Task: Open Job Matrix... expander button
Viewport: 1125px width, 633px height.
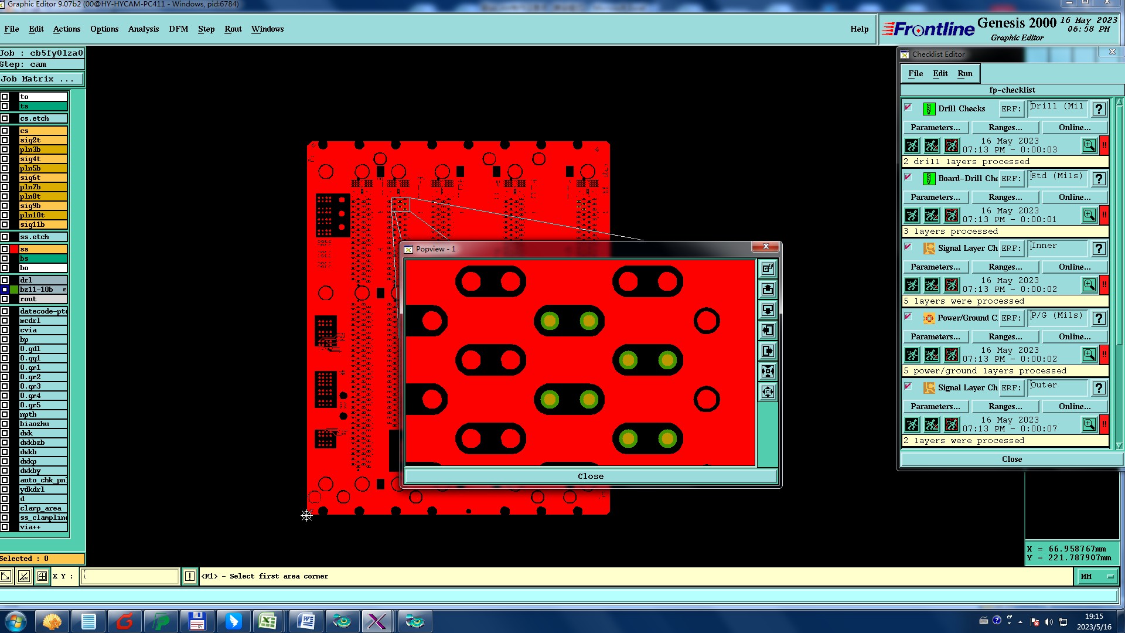Action: pyautogui.click(x=42, y=79)
